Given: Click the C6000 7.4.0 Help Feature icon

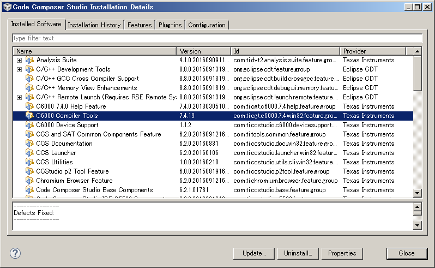Looking at the screenshot, I should [29, 106].
